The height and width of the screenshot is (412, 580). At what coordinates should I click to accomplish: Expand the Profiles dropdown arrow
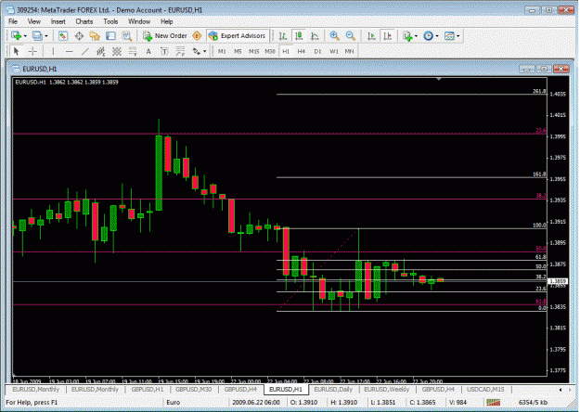(46, 36)
